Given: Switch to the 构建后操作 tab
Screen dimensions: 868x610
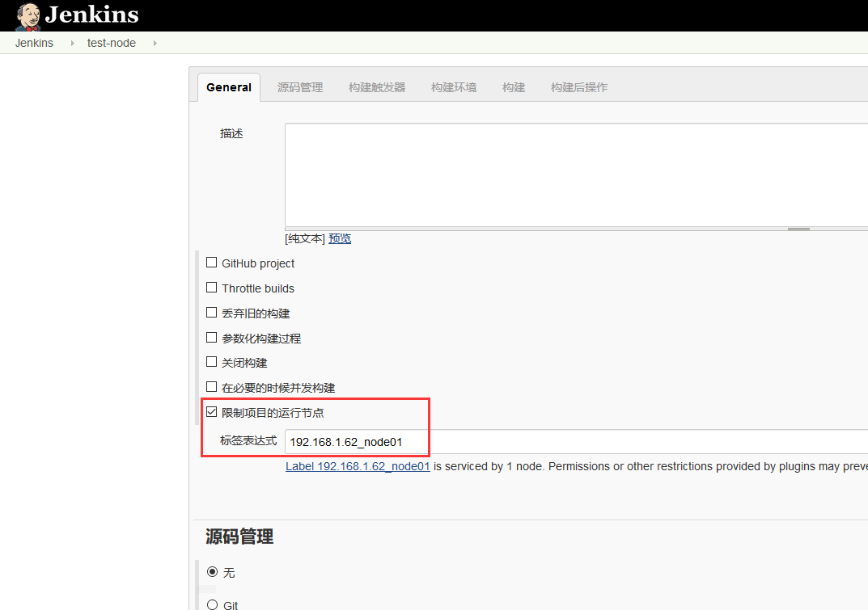Looking at the screenshot, I should (x=579, y=87).
